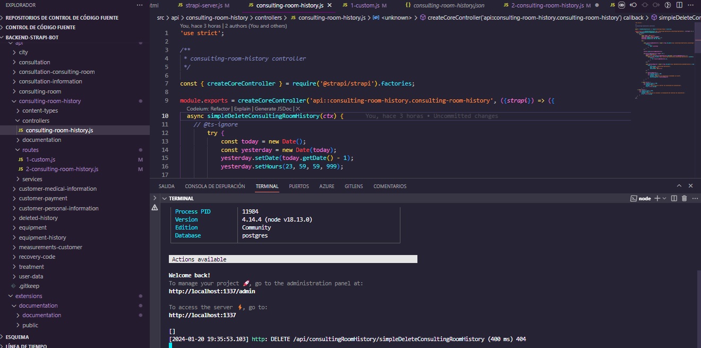Close the terminal panel with X
This screenshot has width=701, height=348.
(690, 186)
